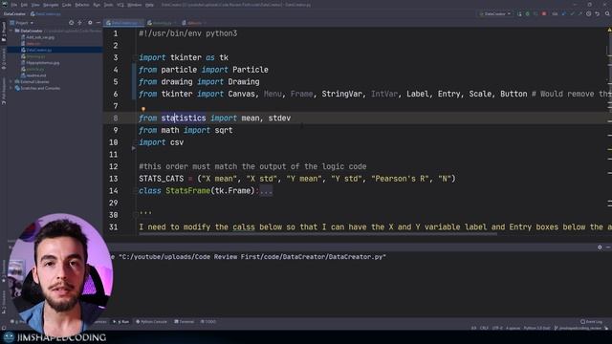Open the Help menu
Viewport: 612px width, 344px height.
click(x=149, y=5)
